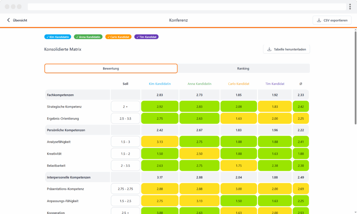
Task: Click the Carlo Kandidat column header
Action: 239,84
